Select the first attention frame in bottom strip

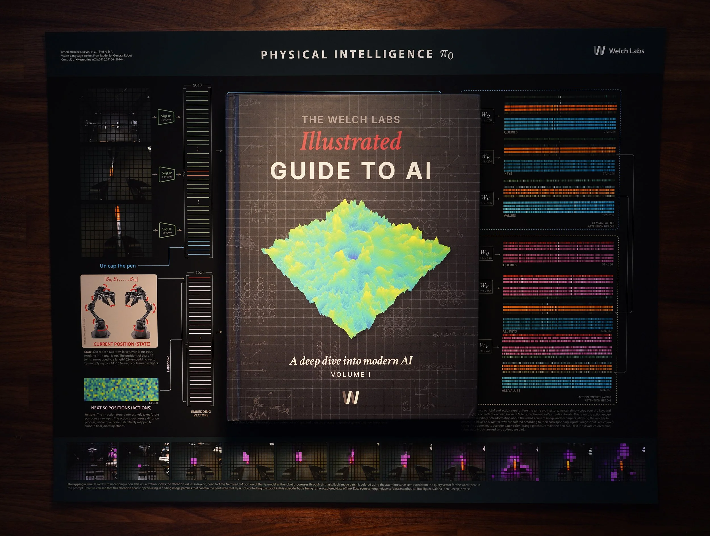[92, 461]
